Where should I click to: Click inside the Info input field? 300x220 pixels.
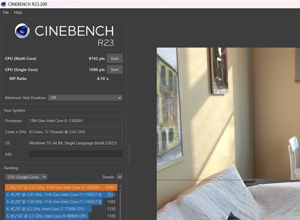coord(75,154)
